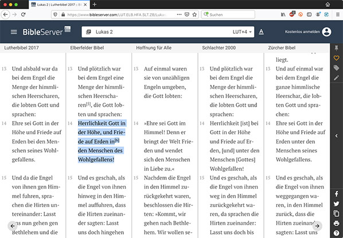Open Firefox application menu

click(x=338, y=15)
